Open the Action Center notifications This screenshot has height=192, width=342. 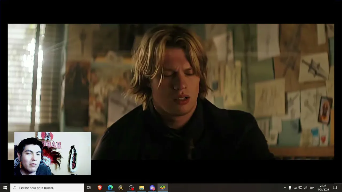coord(335,188)
